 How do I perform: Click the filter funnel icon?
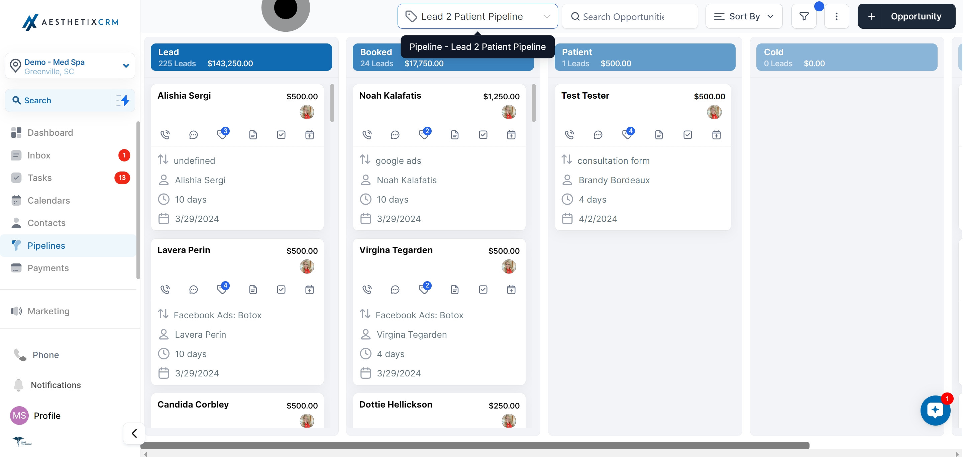coord(804,16)
